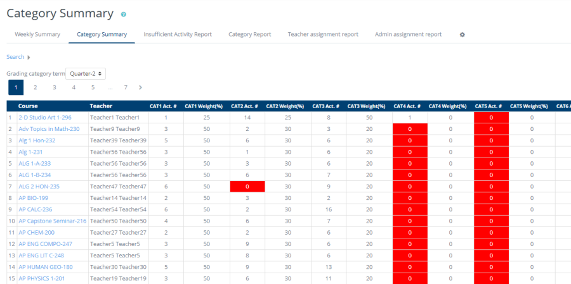Open the Grading category term dropdown
This screenshot has width=571, height=284.
pos(86,74)
